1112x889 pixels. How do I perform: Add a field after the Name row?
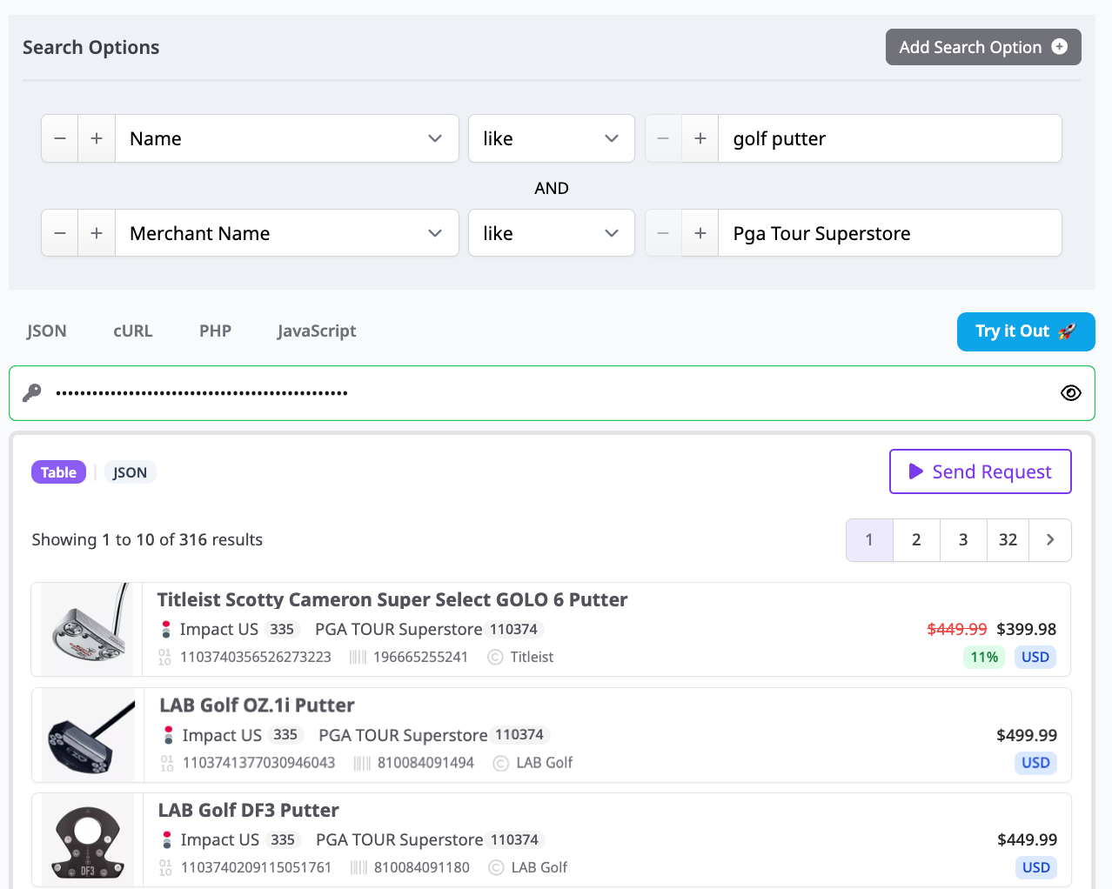coord(97,138)
